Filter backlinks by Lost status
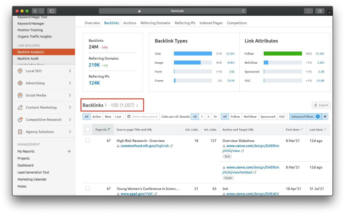Image resolution: width=345 pixels, height=214 pixels. point(118,116)
